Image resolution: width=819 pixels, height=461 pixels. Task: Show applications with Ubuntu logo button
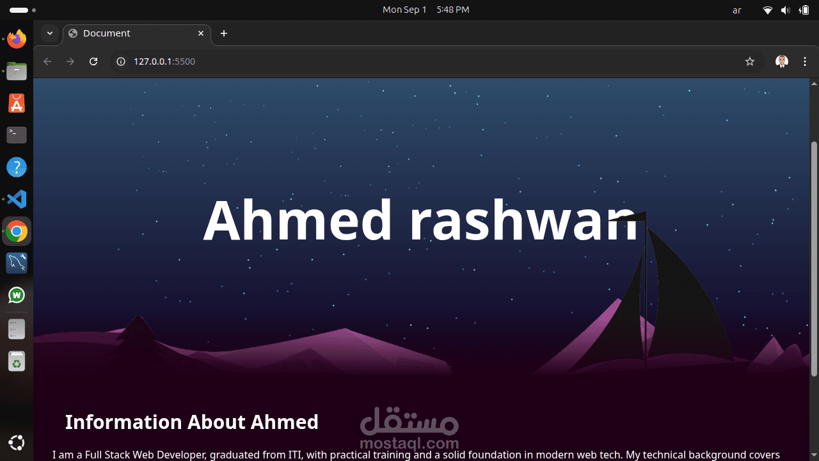tap(17, 442)
